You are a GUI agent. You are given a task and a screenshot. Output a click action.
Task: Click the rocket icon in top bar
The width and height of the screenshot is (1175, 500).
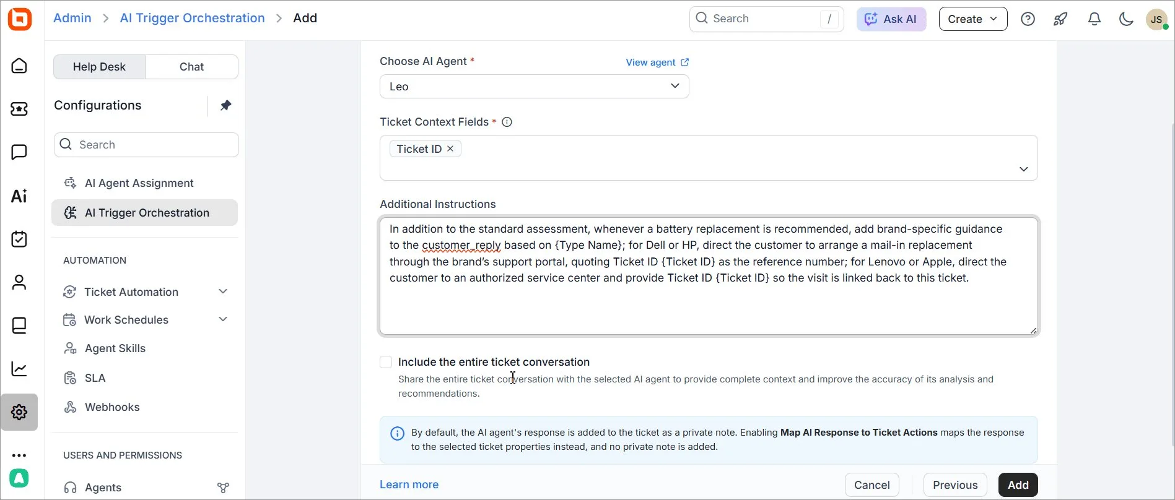click(1060, 19)
